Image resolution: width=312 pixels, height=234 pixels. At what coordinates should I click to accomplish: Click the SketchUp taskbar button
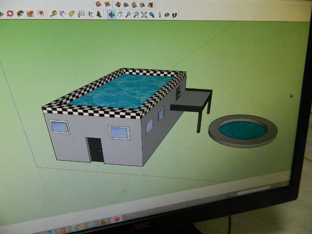(117, 220)
